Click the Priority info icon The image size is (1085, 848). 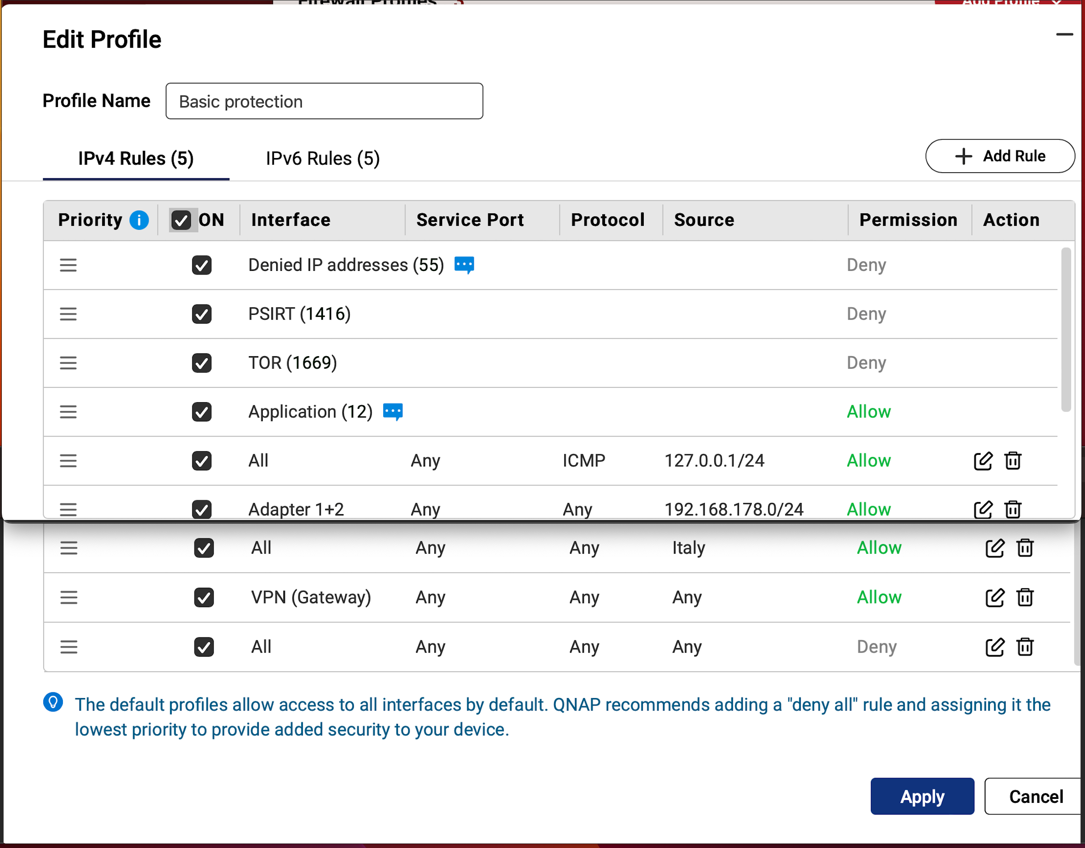(x=139, y=220)
